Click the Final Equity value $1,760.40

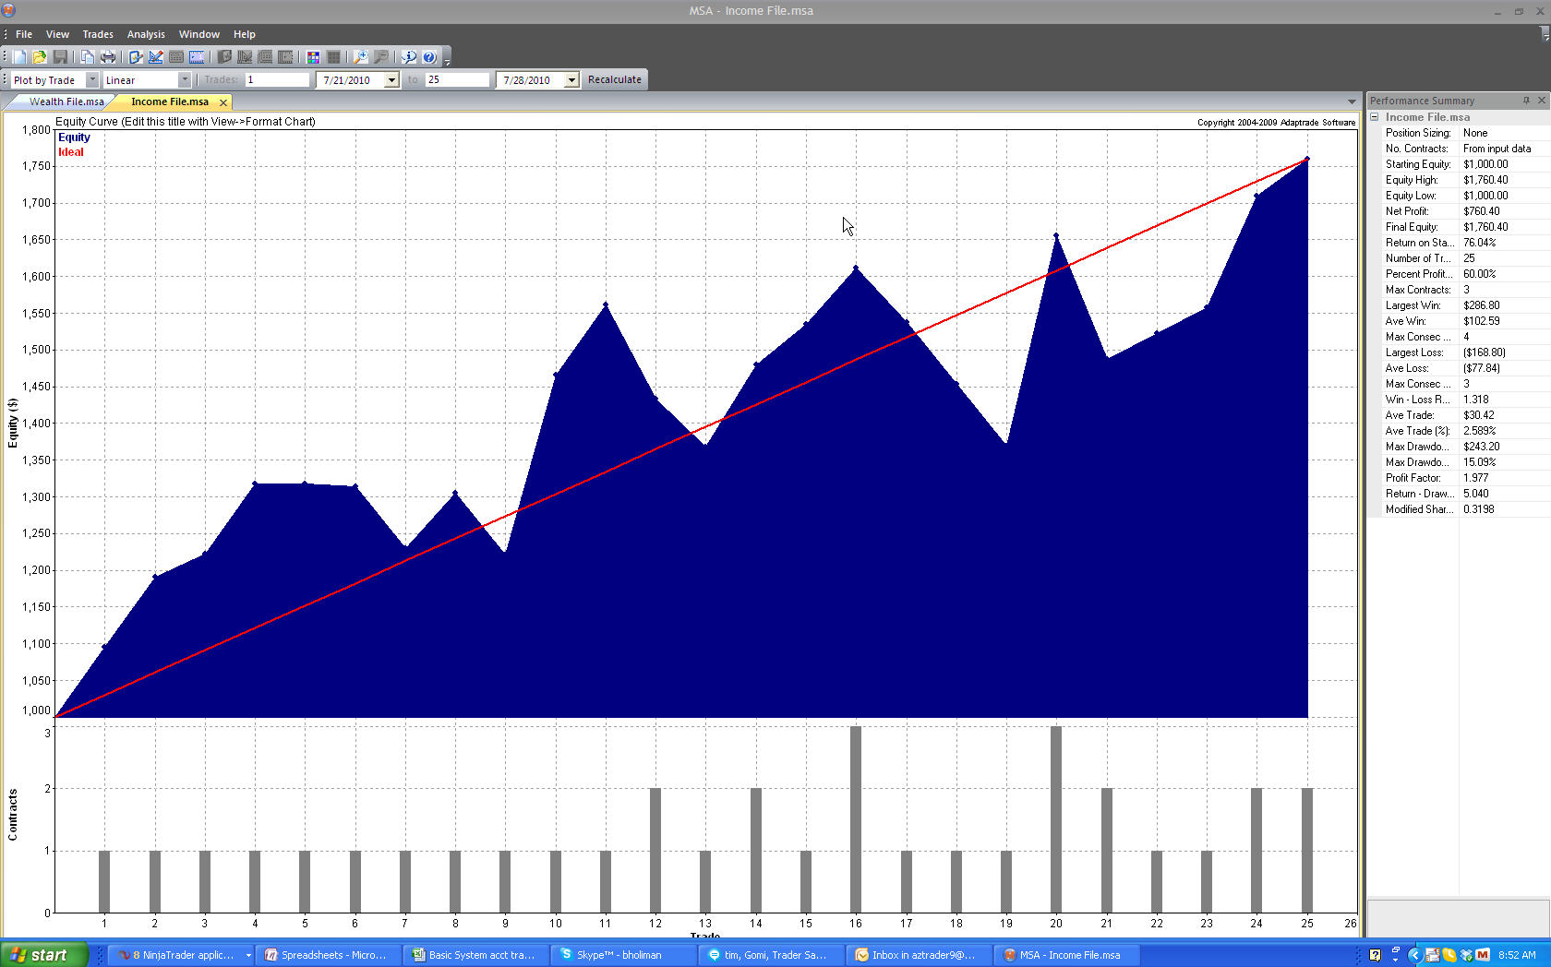click(1486, 227)
